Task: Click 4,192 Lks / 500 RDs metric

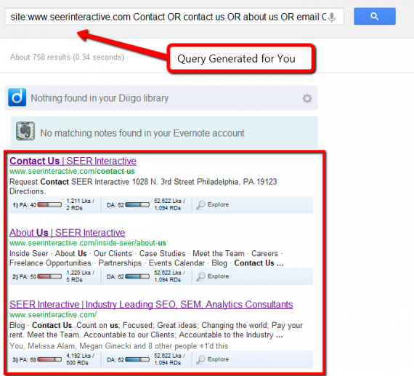Action: [81, 359]
